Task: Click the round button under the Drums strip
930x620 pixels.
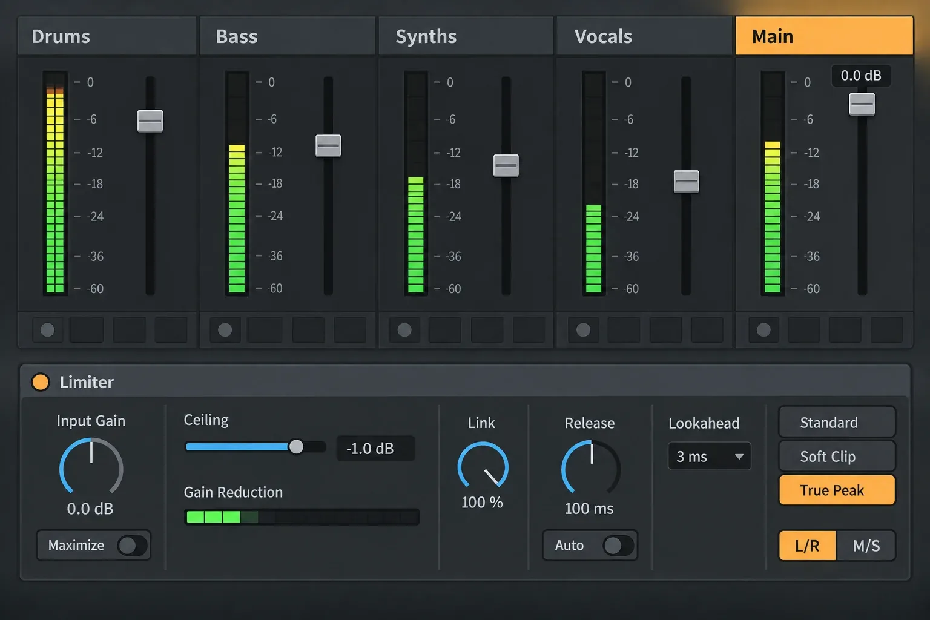Action: 47,330
